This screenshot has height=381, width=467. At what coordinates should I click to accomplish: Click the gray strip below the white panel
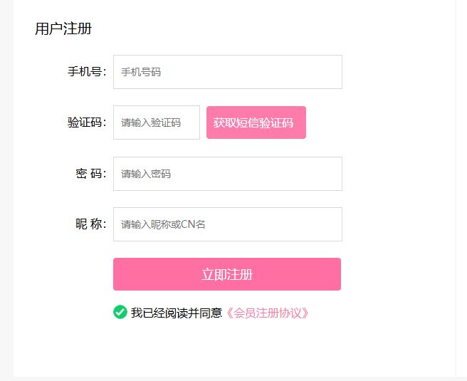[233, 379]
